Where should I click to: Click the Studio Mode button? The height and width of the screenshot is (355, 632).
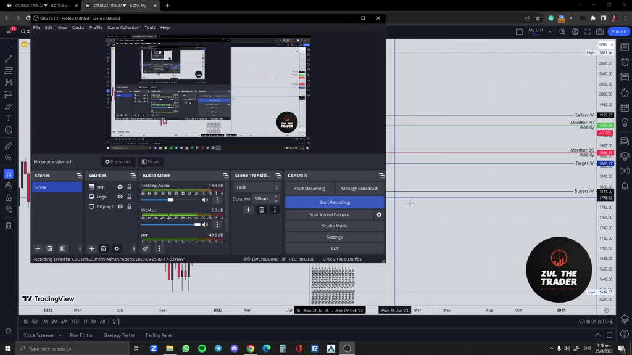point(335,226)
